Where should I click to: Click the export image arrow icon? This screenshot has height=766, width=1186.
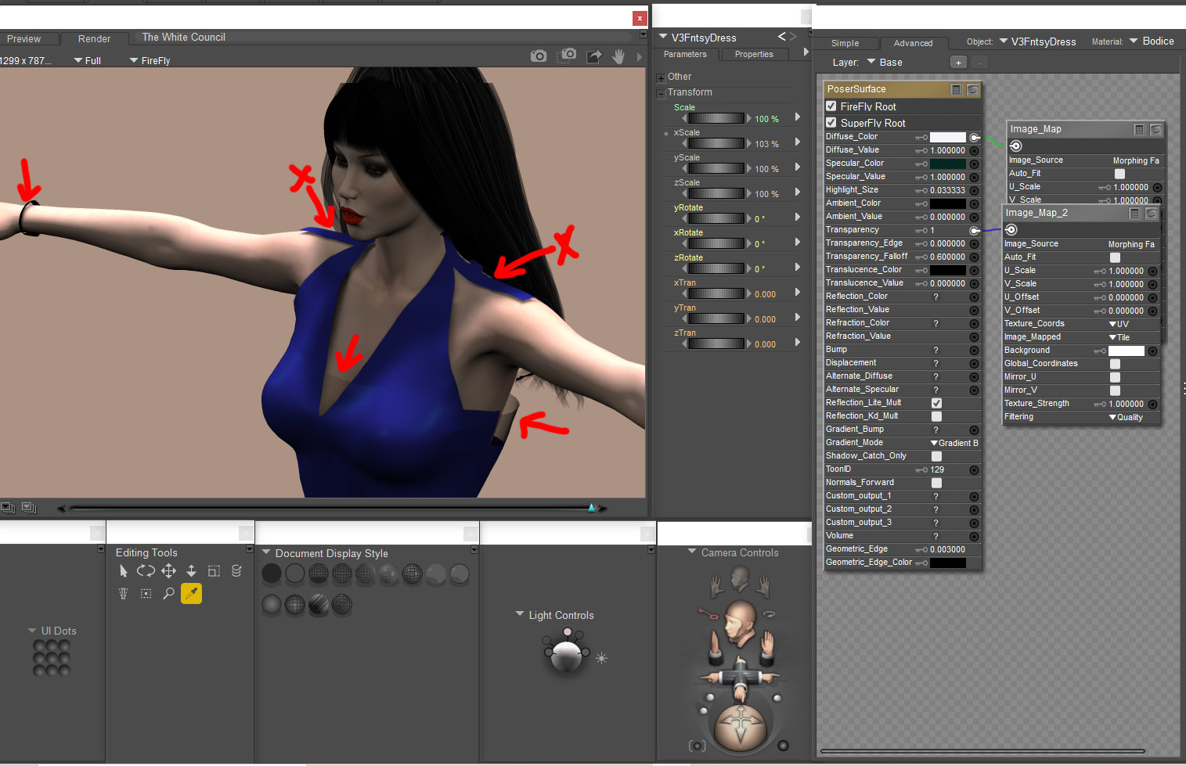(x=594, y=56)
